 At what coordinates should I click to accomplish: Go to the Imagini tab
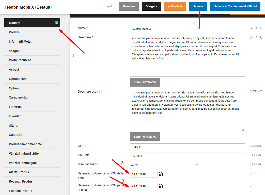tap(32, 51)
